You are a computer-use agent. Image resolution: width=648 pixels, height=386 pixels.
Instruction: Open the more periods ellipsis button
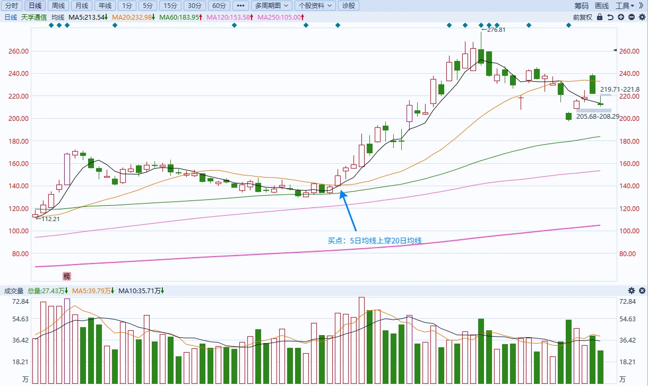(x=241, y=6)
